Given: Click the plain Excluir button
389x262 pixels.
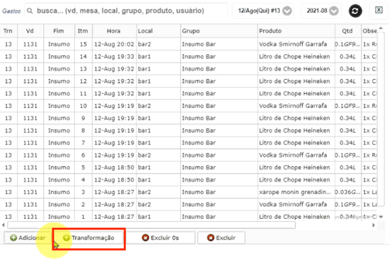Looking at the screenshot, I should coord(221,238).
